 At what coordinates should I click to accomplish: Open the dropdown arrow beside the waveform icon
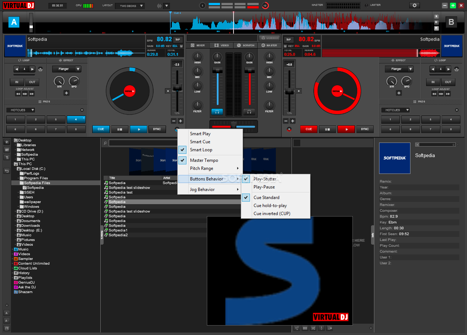pos(166,6)
